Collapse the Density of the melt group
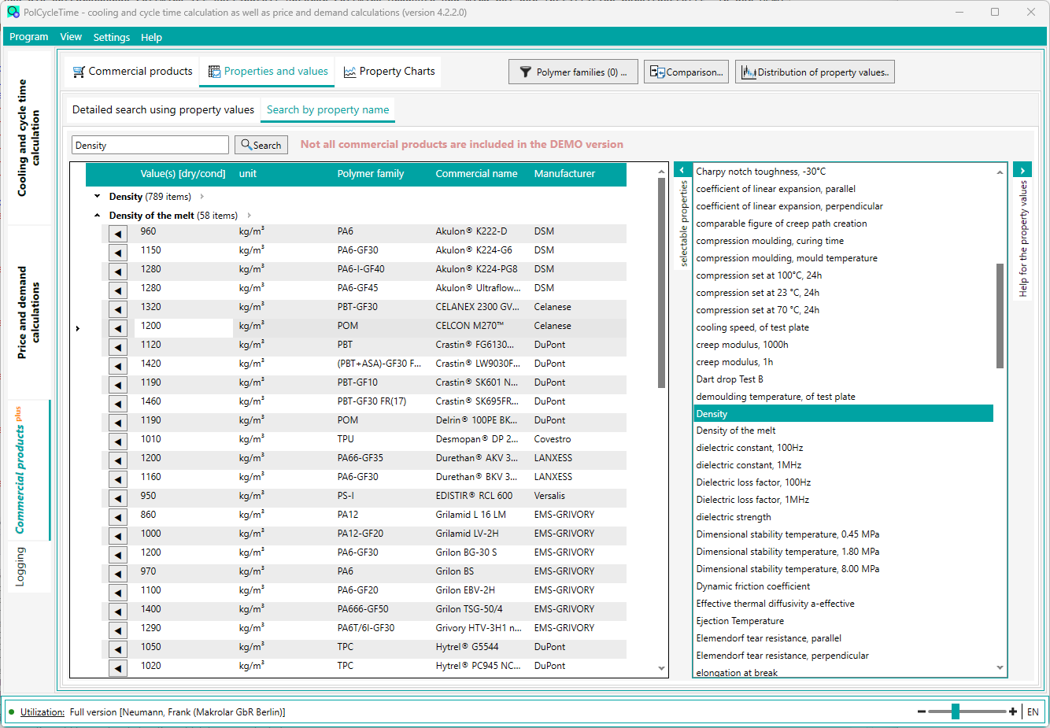The height and width of the screenshot is (728, 1050). coord(97,216)
